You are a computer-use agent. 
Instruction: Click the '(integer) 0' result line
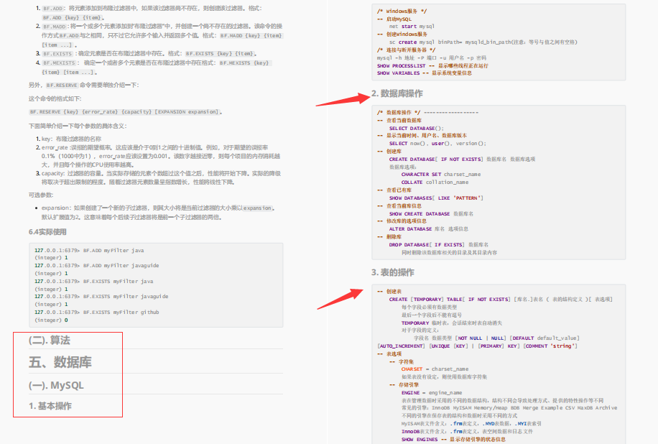tap(51, 320)
